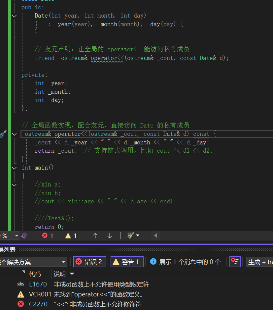Open warning code VCR001 link
The height and width of the screenshot is (310, 273).
point(40,294)
